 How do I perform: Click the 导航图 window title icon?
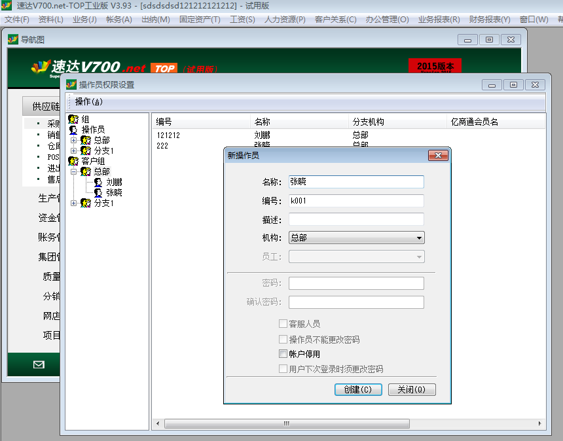[13, 39]
